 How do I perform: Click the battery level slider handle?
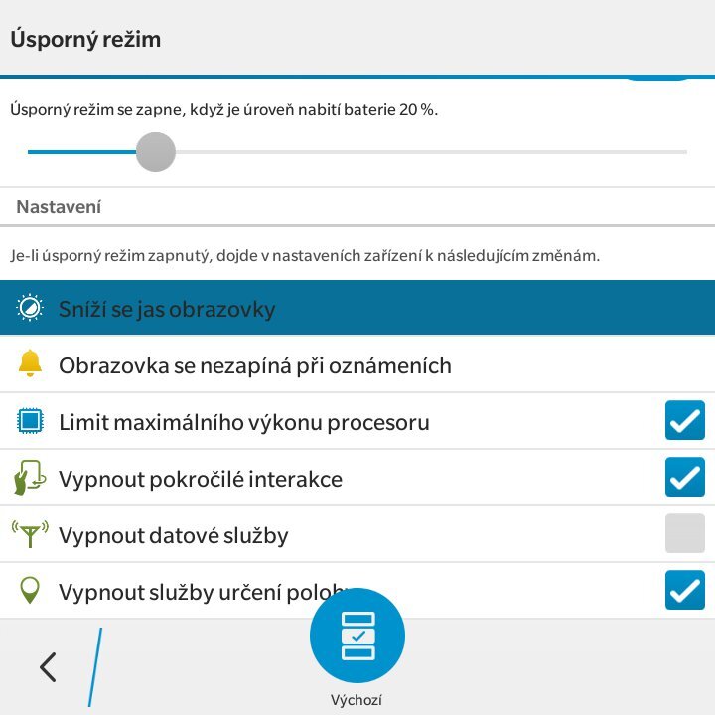155,152
